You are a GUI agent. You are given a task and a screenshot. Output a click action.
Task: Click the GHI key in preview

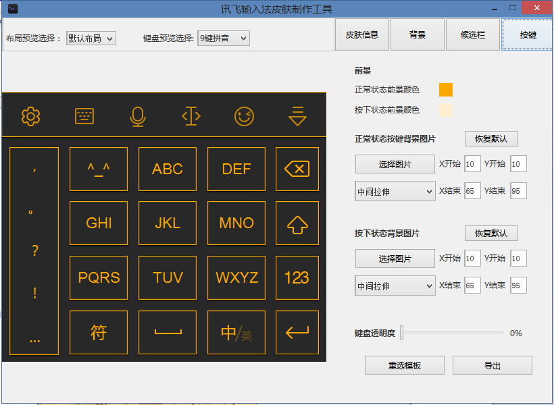[x=99, y=223]
